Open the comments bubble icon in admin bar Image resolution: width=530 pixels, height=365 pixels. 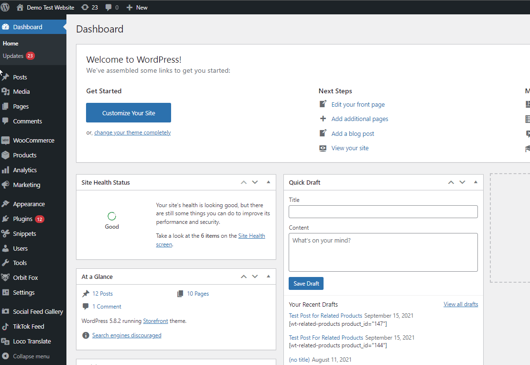tap(108, 7)
